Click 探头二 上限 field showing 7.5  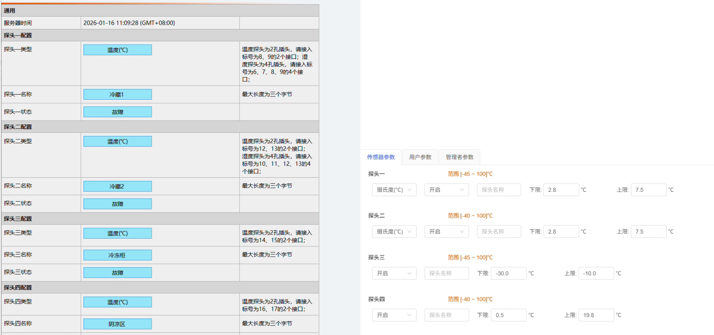point(648,232)
